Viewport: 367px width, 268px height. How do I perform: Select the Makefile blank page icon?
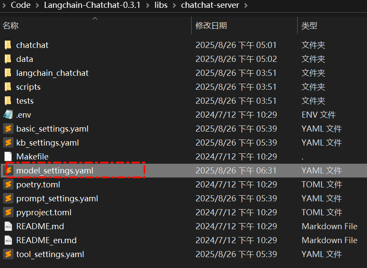coord(8,156)
